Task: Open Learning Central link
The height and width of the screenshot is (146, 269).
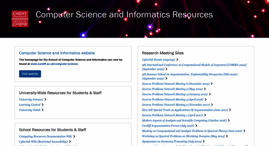Action: (x=30, y=105)
